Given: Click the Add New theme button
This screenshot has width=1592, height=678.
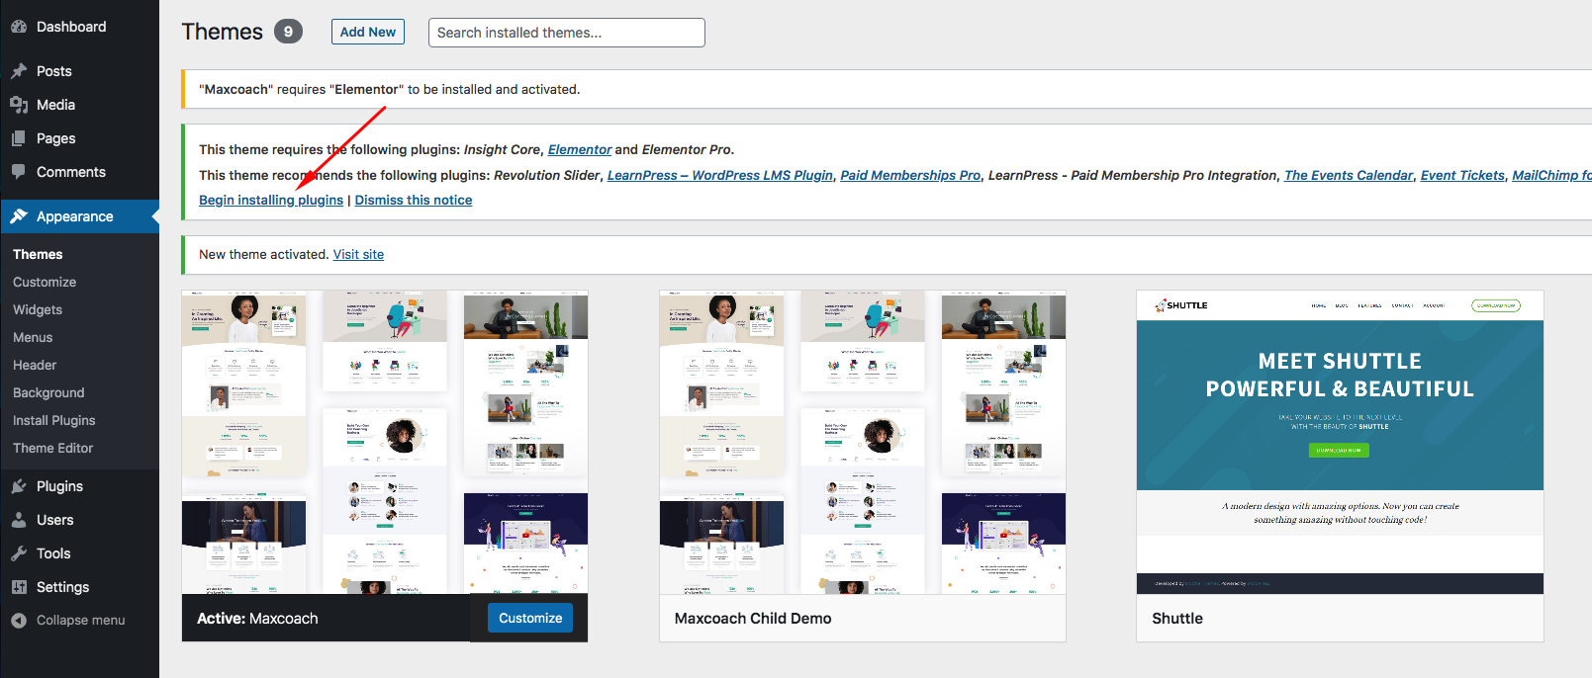Looking at the screenshot, I should [368, 32].
